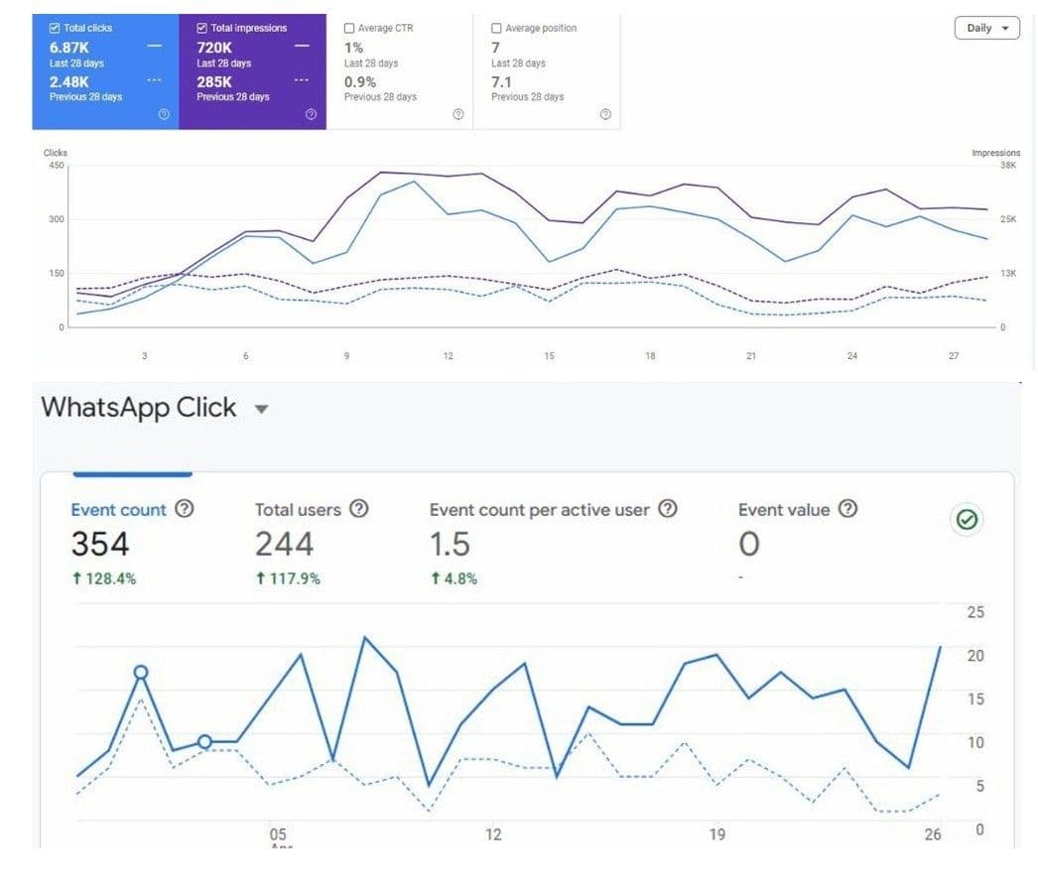The height and width of the screenshot is (893, 1038).
Task: Enable the Average CTR checkbox
Action: pyautogui.click(x=349, y=28)
